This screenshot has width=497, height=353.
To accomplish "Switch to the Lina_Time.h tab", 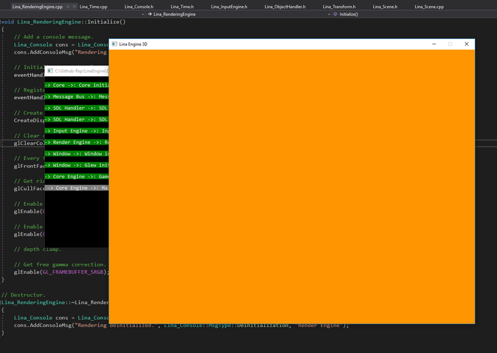I will [182, 7].
